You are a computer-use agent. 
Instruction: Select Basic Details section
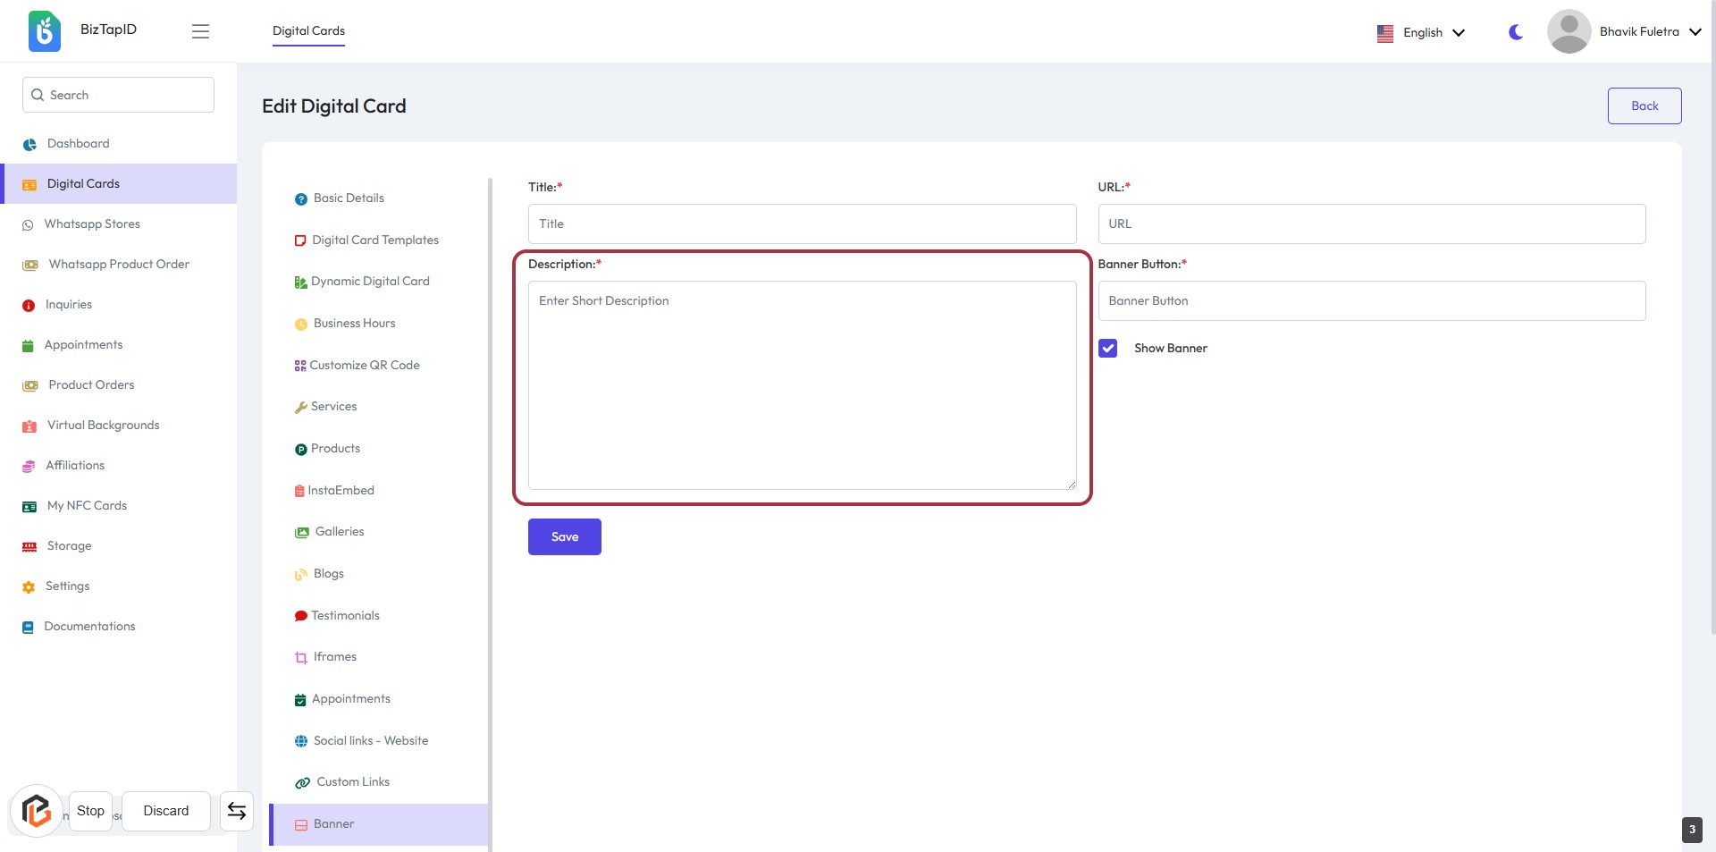coord(349,198)
